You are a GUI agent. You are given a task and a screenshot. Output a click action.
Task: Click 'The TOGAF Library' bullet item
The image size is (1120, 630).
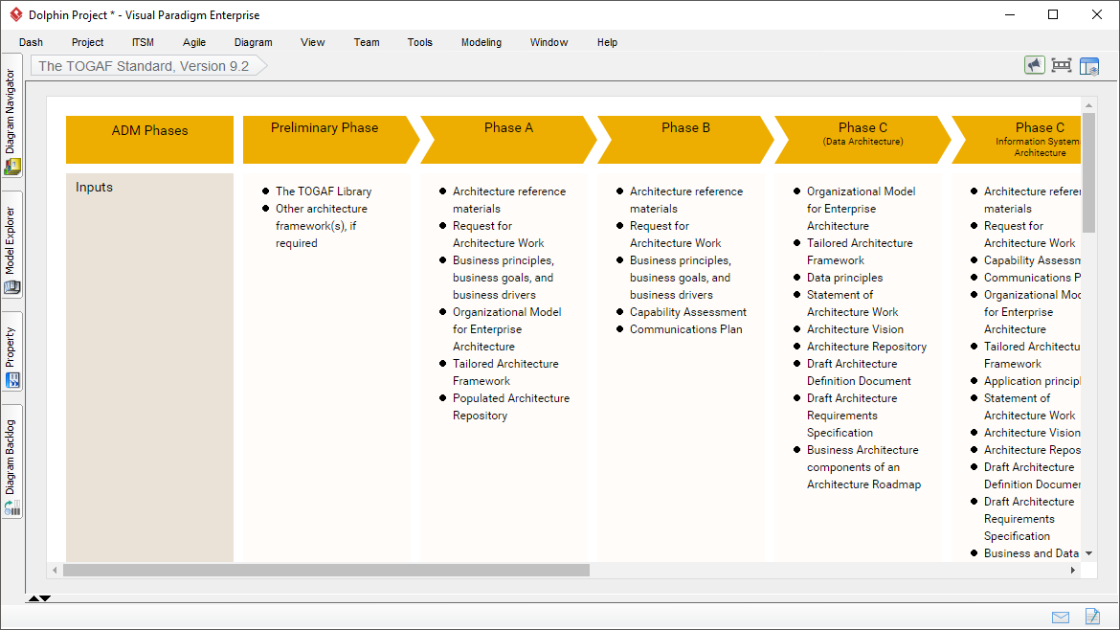[324, 191]
